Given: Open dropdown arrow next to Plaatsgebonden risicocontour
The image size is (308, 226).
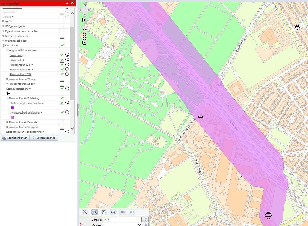Looking at the screenshot, I should point(45,103).
